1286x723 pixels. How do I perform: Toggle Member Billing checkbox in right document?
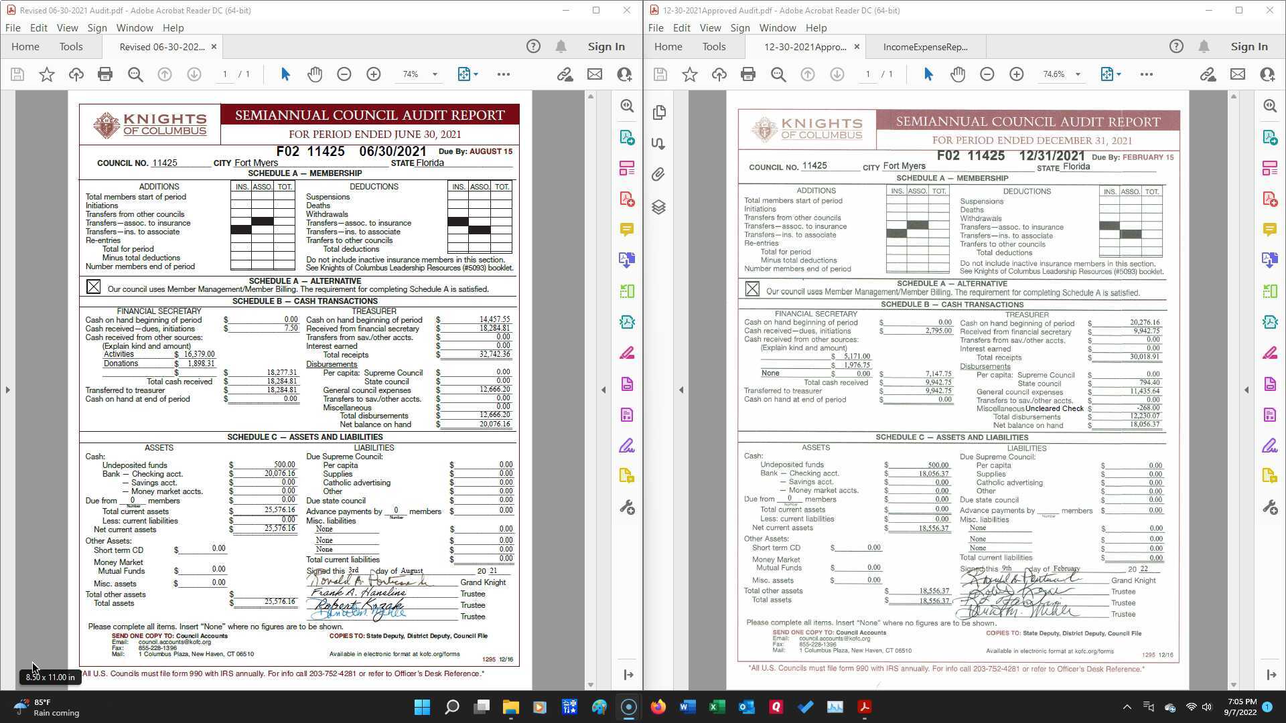(x=752, y=289)
